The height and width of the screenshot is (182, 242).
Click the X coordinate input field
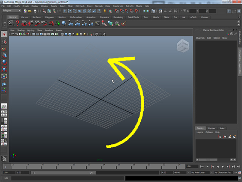coord(192,11)
